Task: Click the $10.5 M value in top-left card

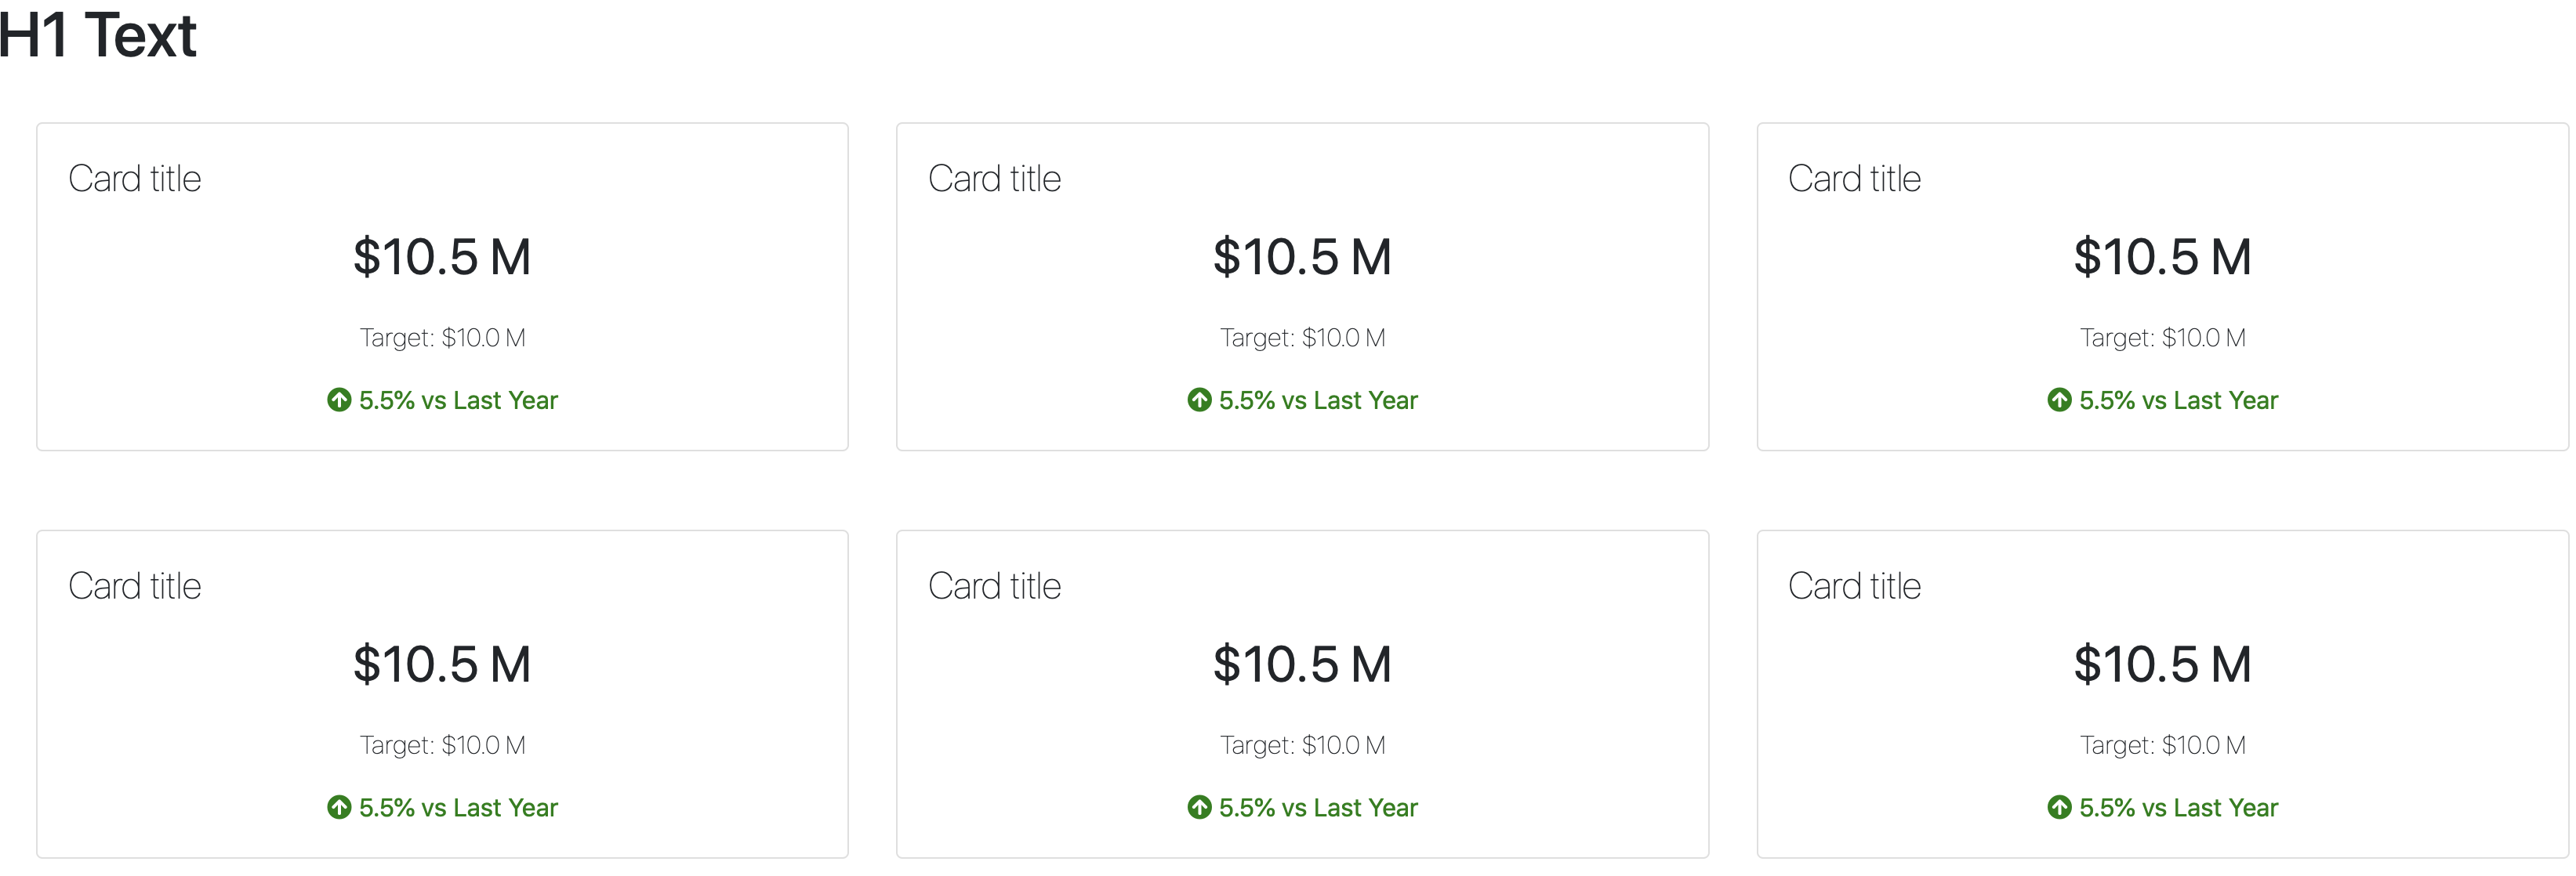Action: 442,257
